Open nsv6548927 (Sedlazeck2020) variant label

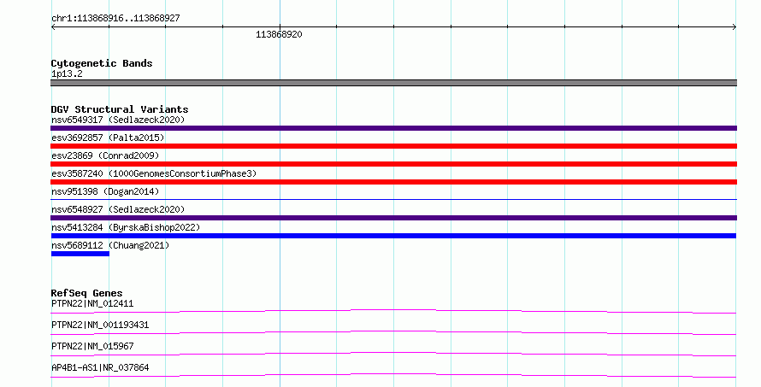(118, 209)
